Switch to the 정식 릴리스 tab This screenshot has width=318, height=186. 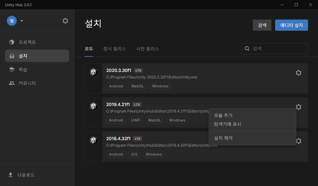point(114,49)
